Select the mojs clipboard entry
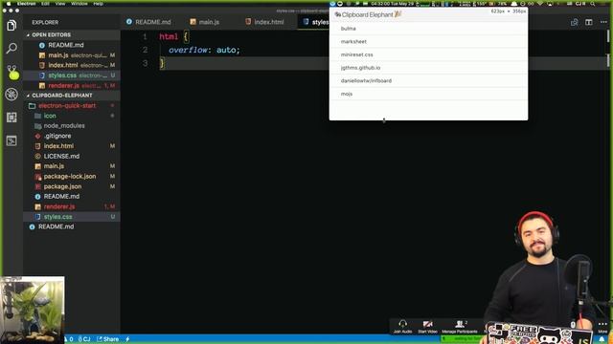Image resolution: width=613 pixels, height=344 pixels. tap(428, 94)
